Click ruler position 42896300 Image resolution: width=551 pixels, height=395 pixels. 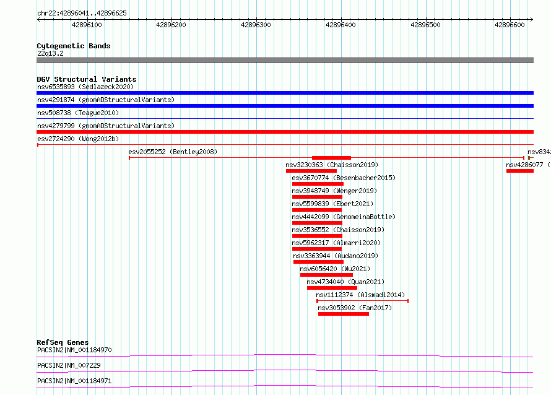[256, 25]
